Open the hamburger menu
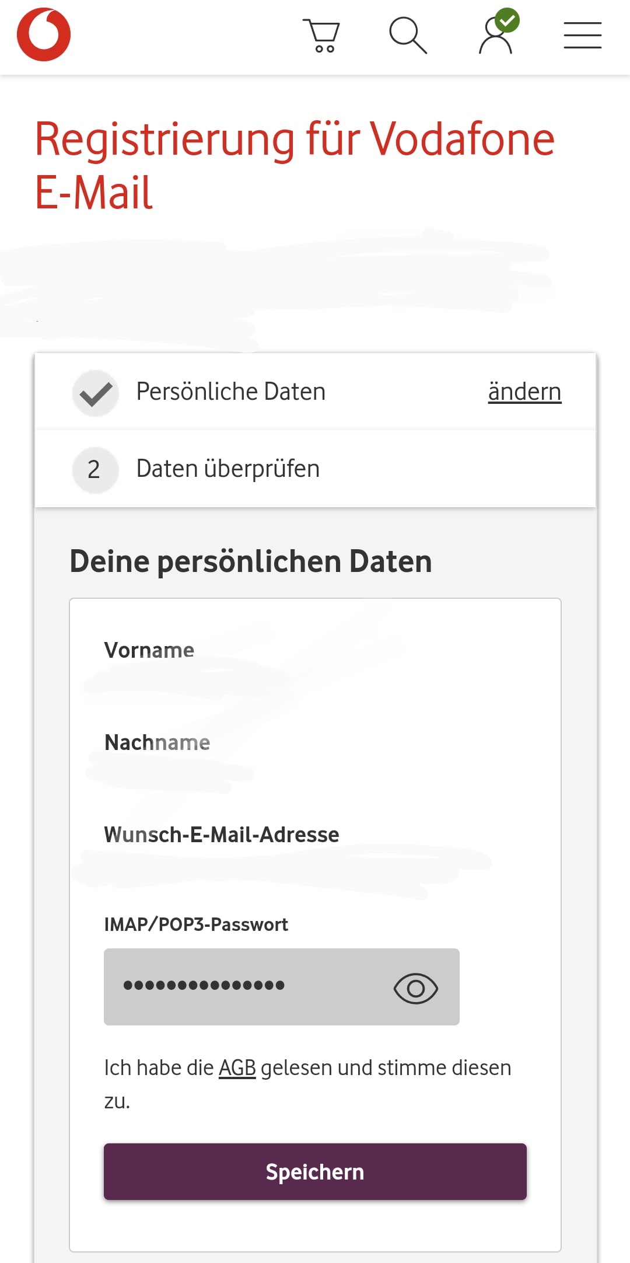The width and height of the screenshot is (630, 1263). (582, 36)
